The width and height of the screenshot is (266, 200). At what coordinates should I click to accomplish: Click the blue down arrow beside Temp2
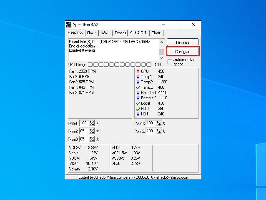tap(138, 82)
